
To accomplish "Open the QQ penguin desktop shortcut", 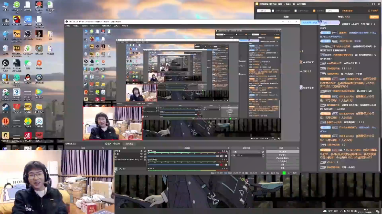I will point(28,78).
